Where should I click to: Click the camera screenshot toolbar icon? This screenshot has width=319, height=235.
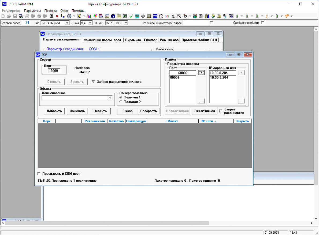[21, 16]
